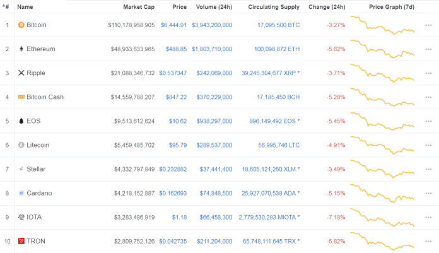Click the EOS black logo icon
The image size is (439, 253).
21,121
